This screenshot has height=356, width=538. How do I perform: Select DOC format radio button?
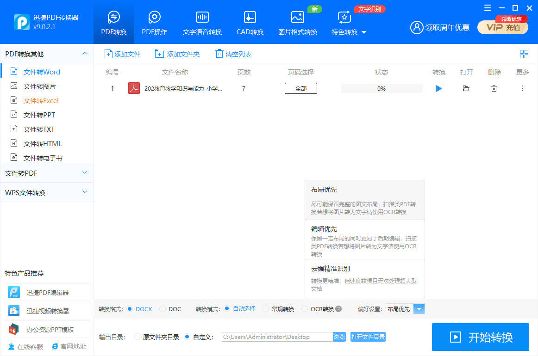(163, 309)
